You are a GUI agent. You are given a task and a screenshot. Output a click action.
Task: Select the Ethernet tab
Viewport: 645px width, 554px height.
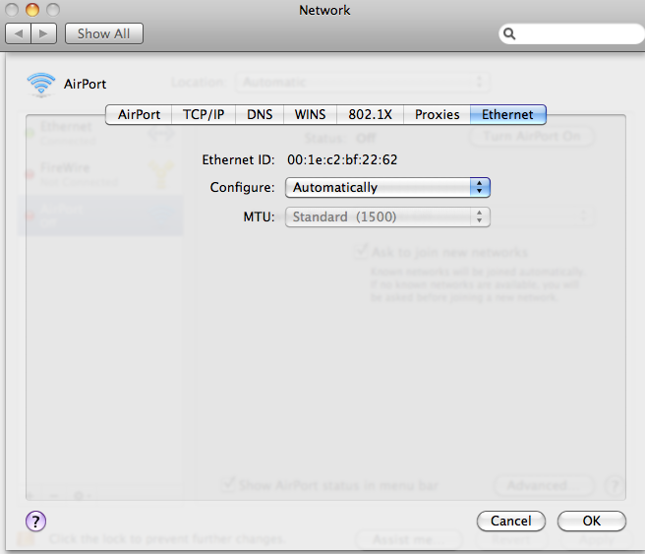pos(508,114)
